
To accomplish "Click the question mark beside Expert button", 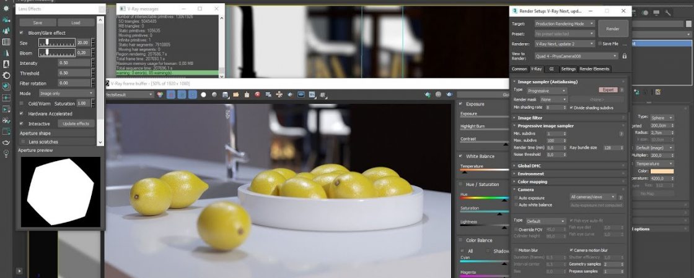I will pos(622,90).
